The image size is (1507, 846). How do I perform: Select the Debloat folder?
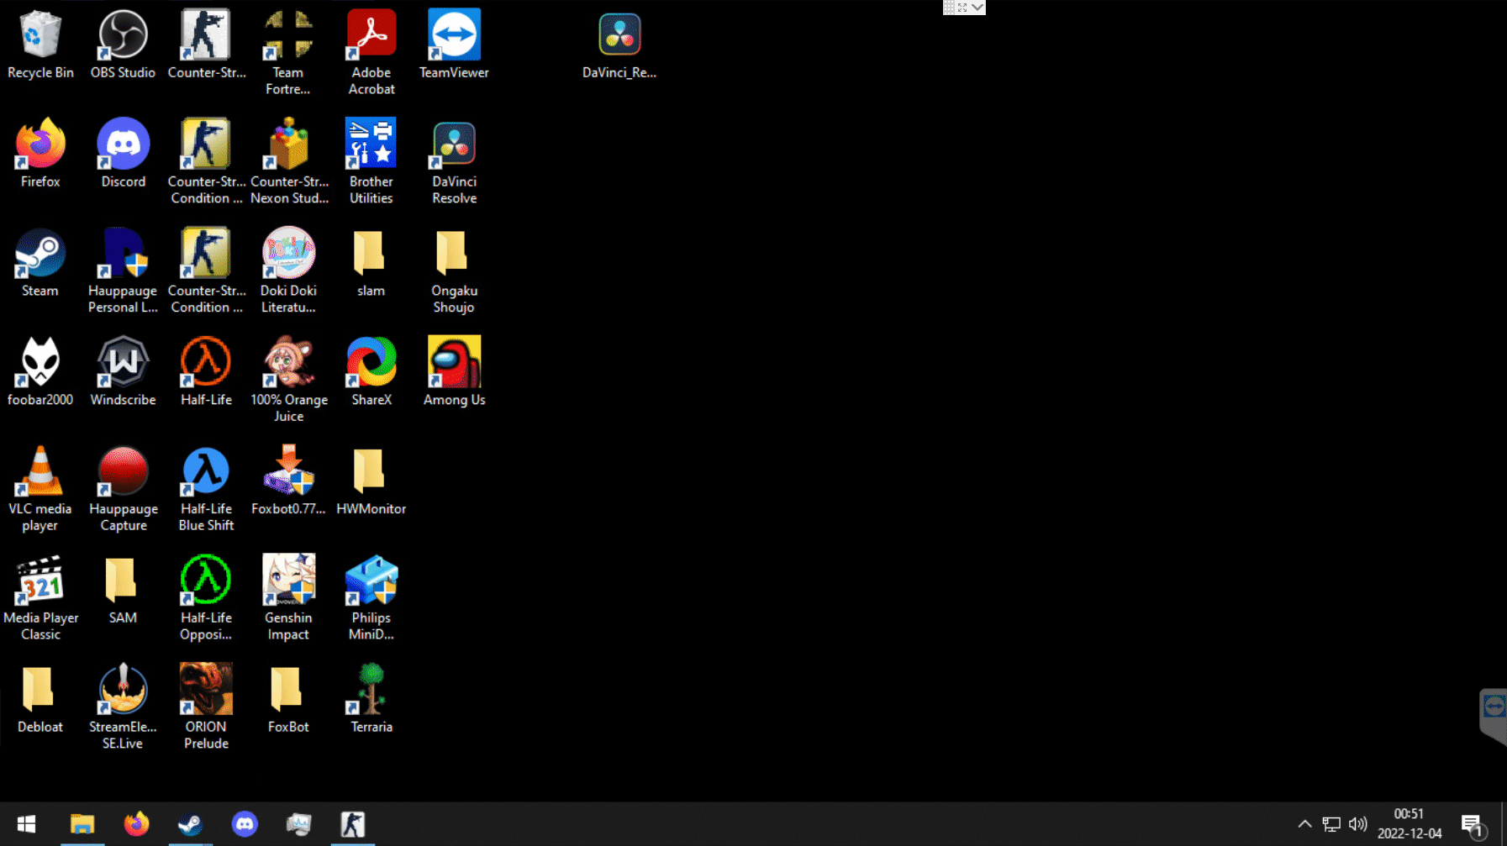point(40,700)
